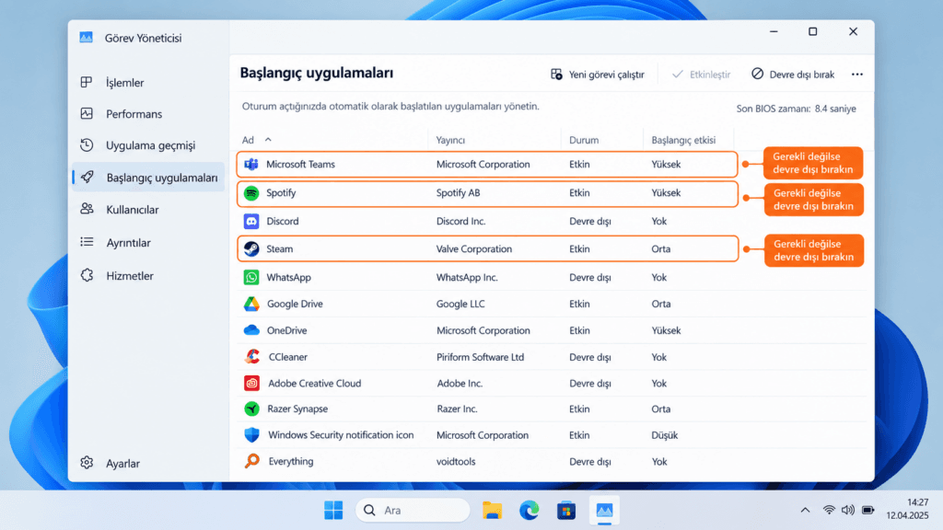Click the Microsoft Teams app icon
Viewport: 943px width, 530px height.
(x=251, y=164)
